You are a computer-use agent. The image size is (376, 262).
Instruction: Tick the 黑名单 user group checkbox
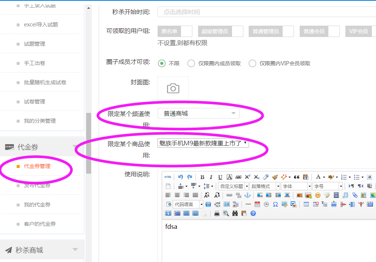(187, 31)
